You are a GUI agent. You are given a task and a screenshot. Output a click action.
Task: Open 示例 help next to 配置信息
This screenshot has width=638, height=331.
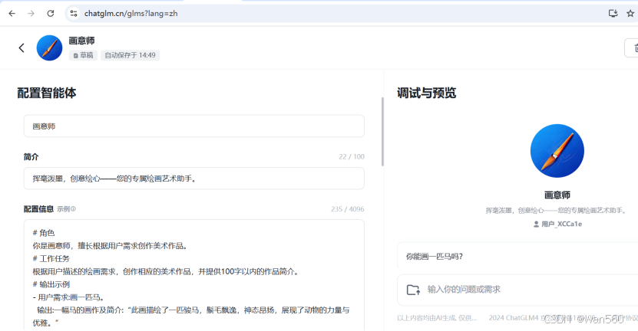66,209
